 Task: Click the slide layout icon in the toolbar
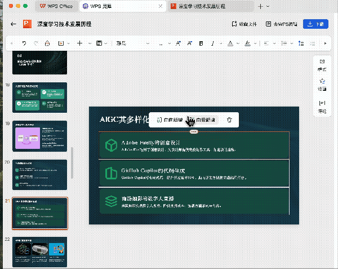point(99,43)
